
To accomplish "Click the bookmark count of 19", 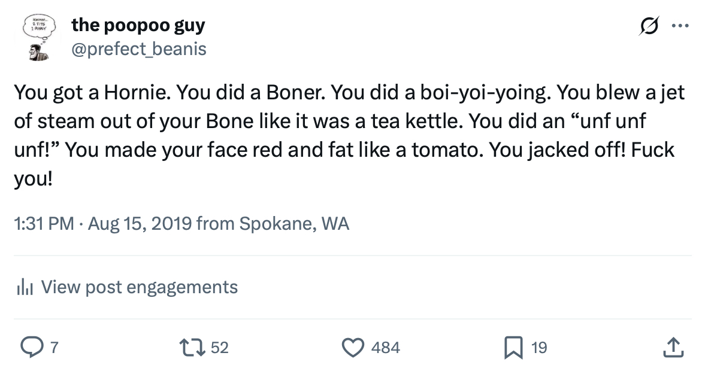I will (539, 348).
